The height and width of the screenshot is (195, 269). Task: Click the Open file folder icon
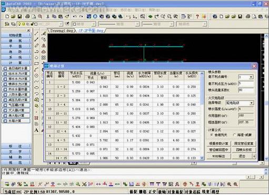(x=13, y=16)
